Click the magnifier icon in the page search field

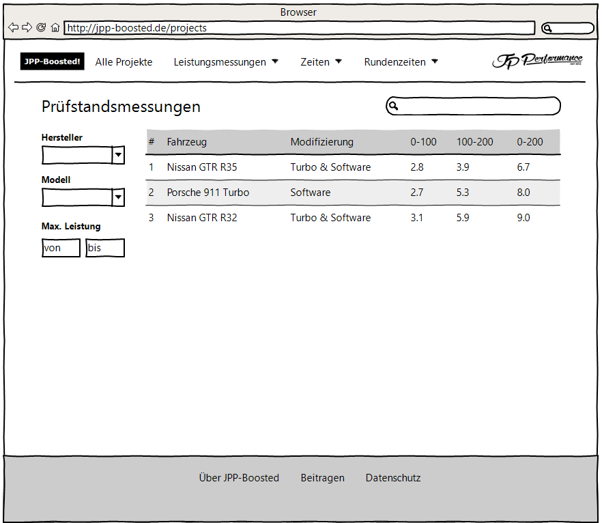395,106
